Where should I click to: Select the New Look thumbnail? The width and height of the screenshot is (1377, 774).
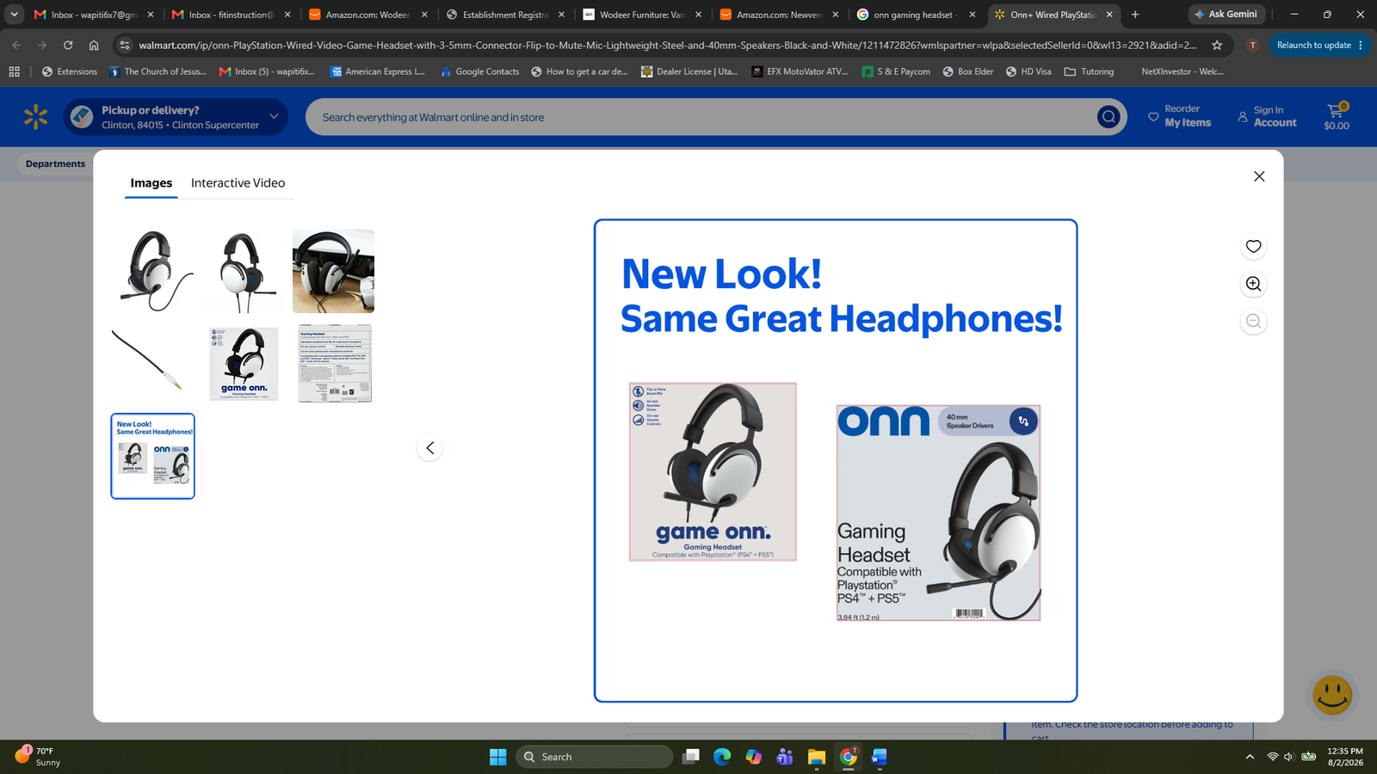tap(153, 456)
